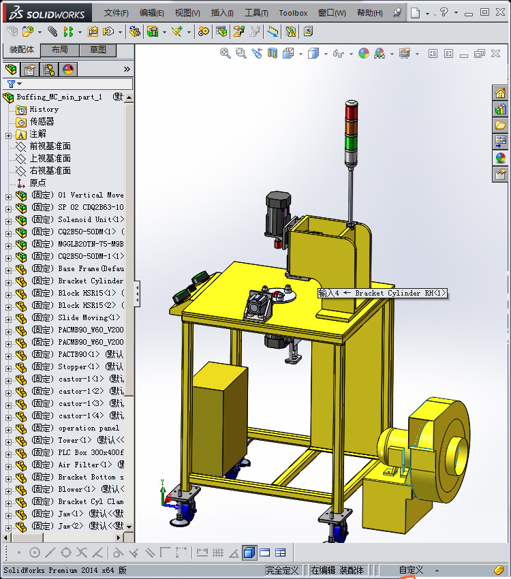The height and width of the screenshot is (579, 511).
Task: Click the Display Style cube icon
Action: [313, 53]
